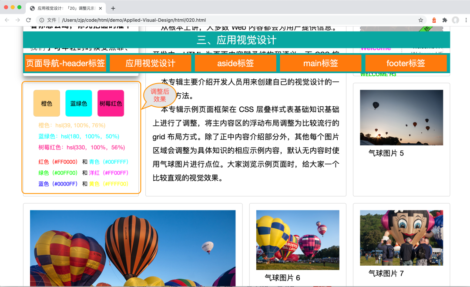470x287 pixels.
Task: Select the green WELCOME H3 text
Action: (378, 74)
